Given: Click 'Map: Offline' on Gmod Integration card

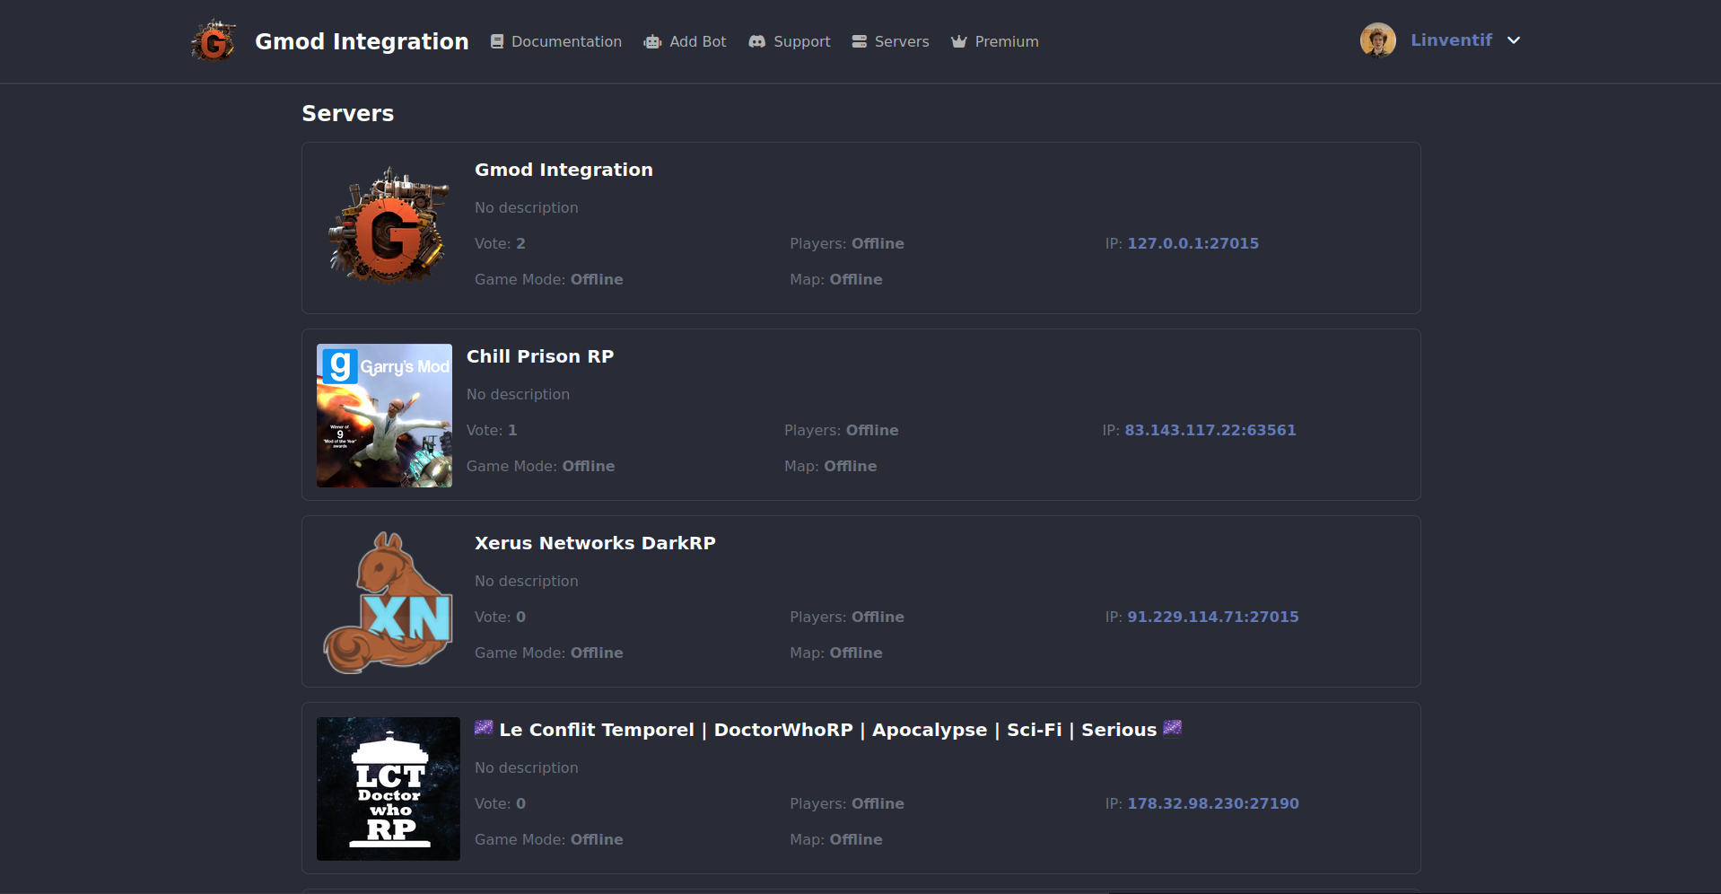Looking at the screenshot, I should click(836, 279).
